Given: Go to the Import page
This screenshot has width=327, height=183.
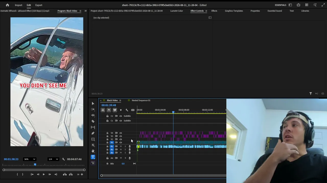Looking at the screenshot, I should click(x=18, y=5).
